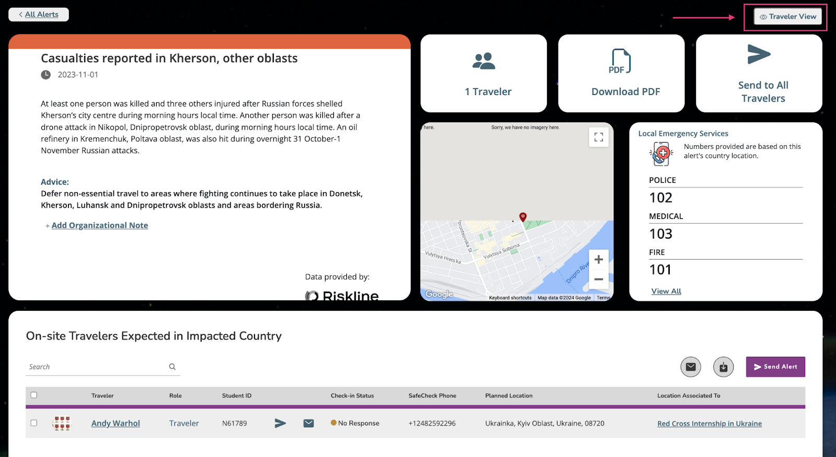Email Andy Warhol via row envelope icon
Viewport: 836px width, 457px height.
[x=309, y=423]
